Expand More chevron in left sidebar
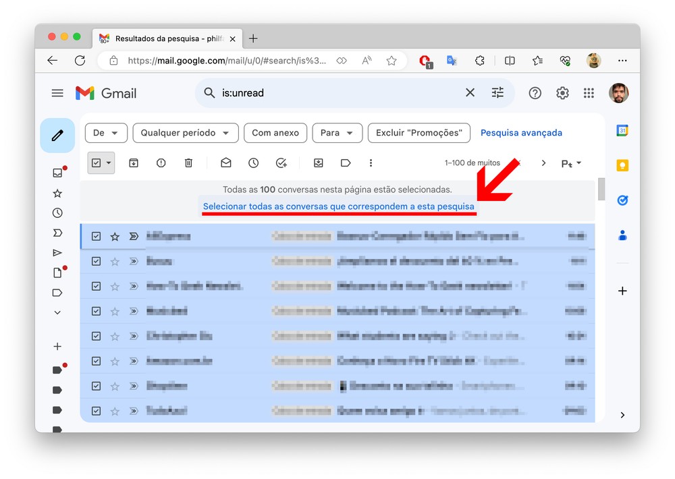This screenshot has width=675, height=479. coord(57,312)
